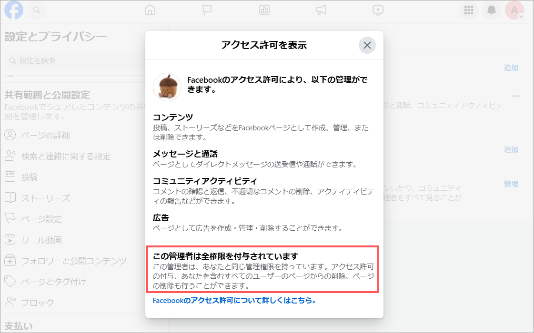Viewport: 534px width, 333px height.
Task: Click the ページ設定 flag icon
Action: tap(10, 218)
